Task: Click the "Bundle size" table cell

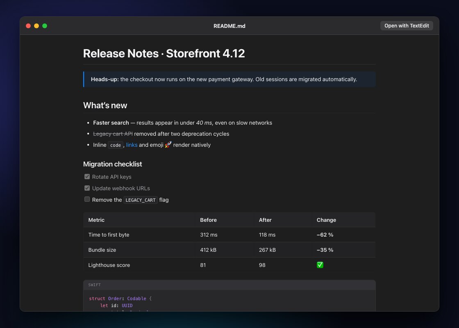Action: (102, 250)
